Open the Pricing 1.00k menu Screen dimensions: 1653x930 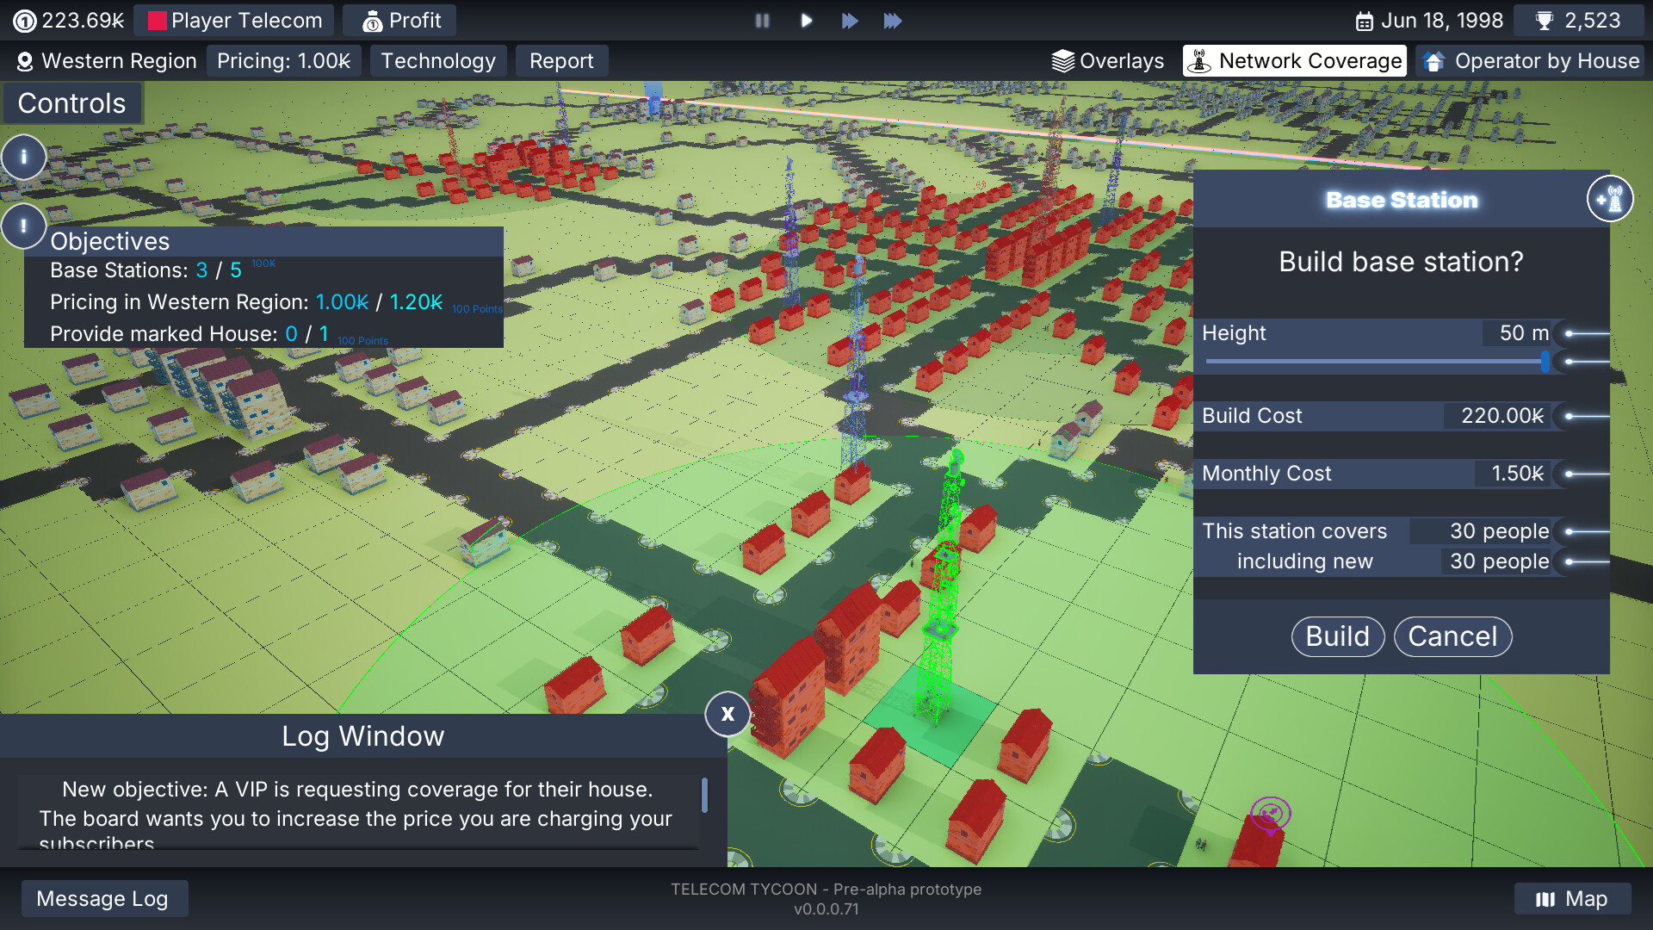point(284,60)
